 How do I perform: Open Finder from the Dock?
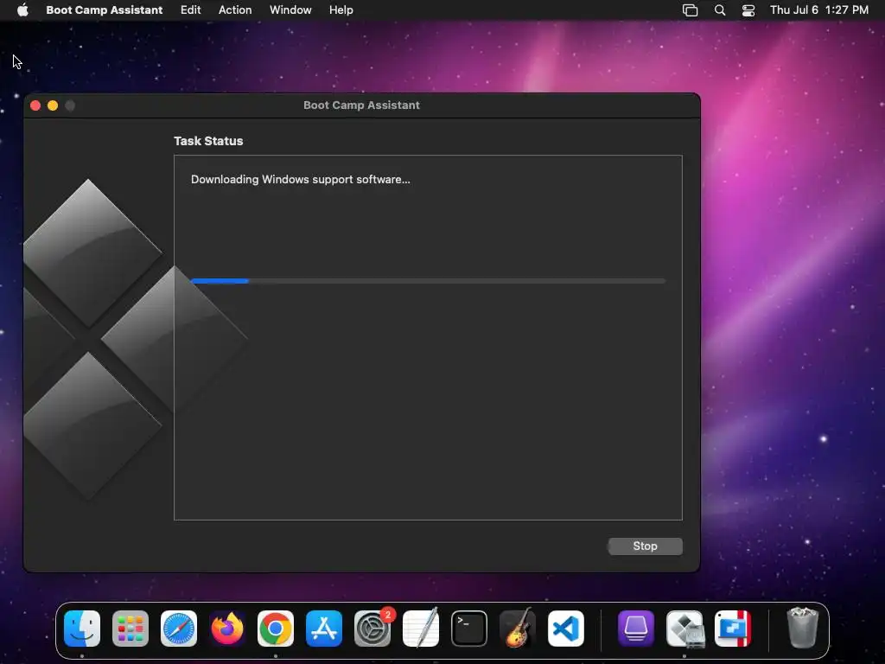click(82, 629)
